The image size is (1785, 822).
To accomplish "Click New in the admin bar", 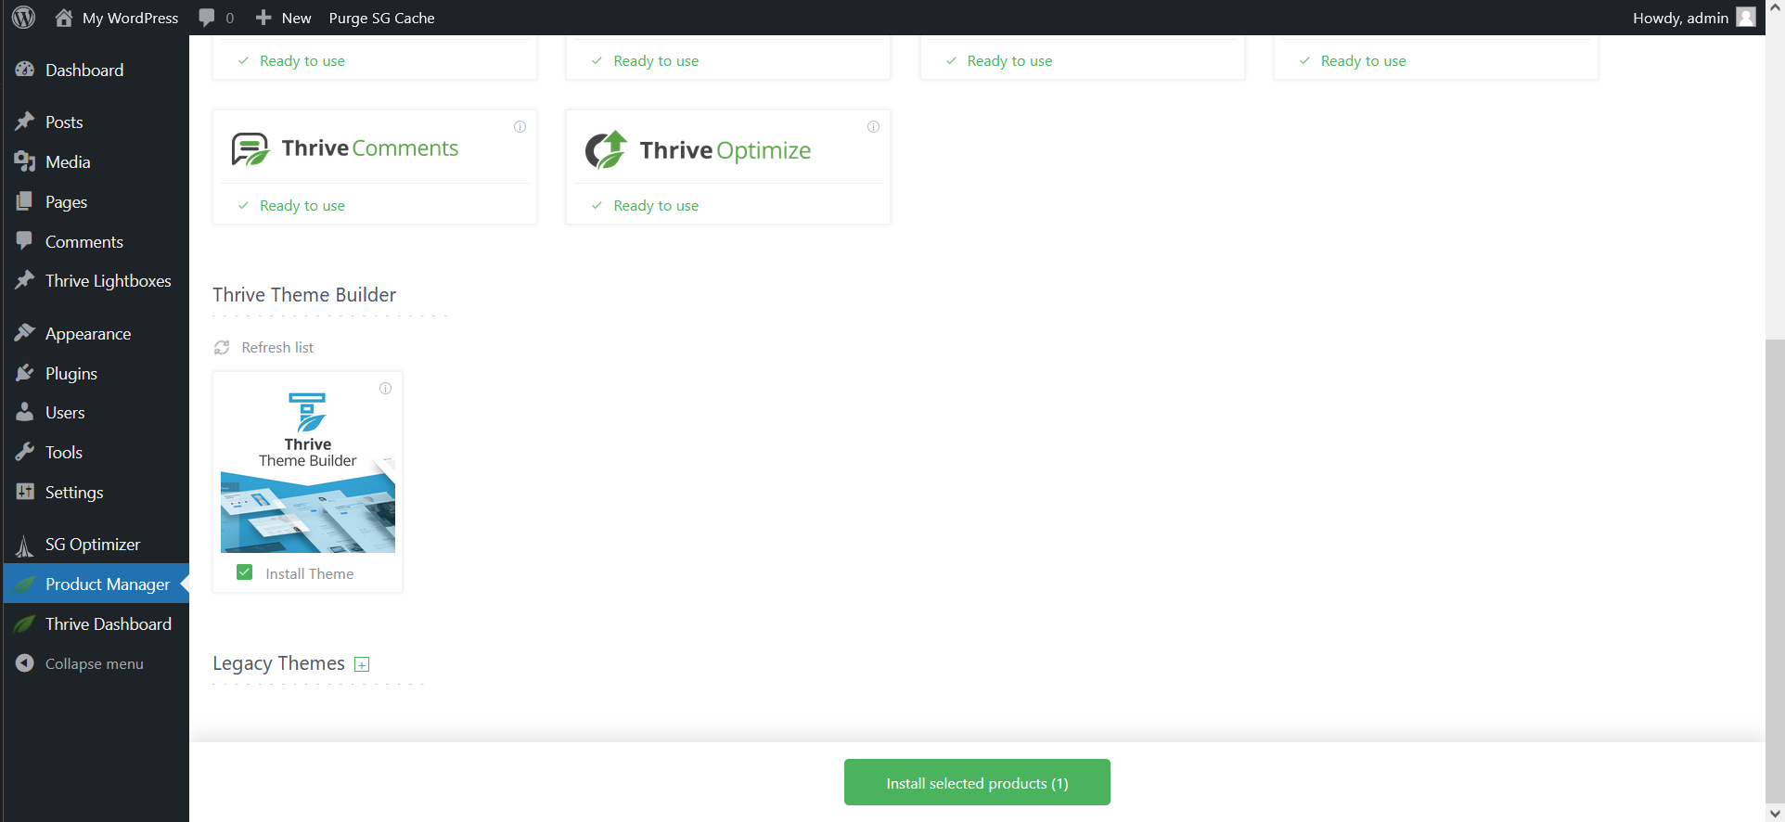I will (296, 18).
